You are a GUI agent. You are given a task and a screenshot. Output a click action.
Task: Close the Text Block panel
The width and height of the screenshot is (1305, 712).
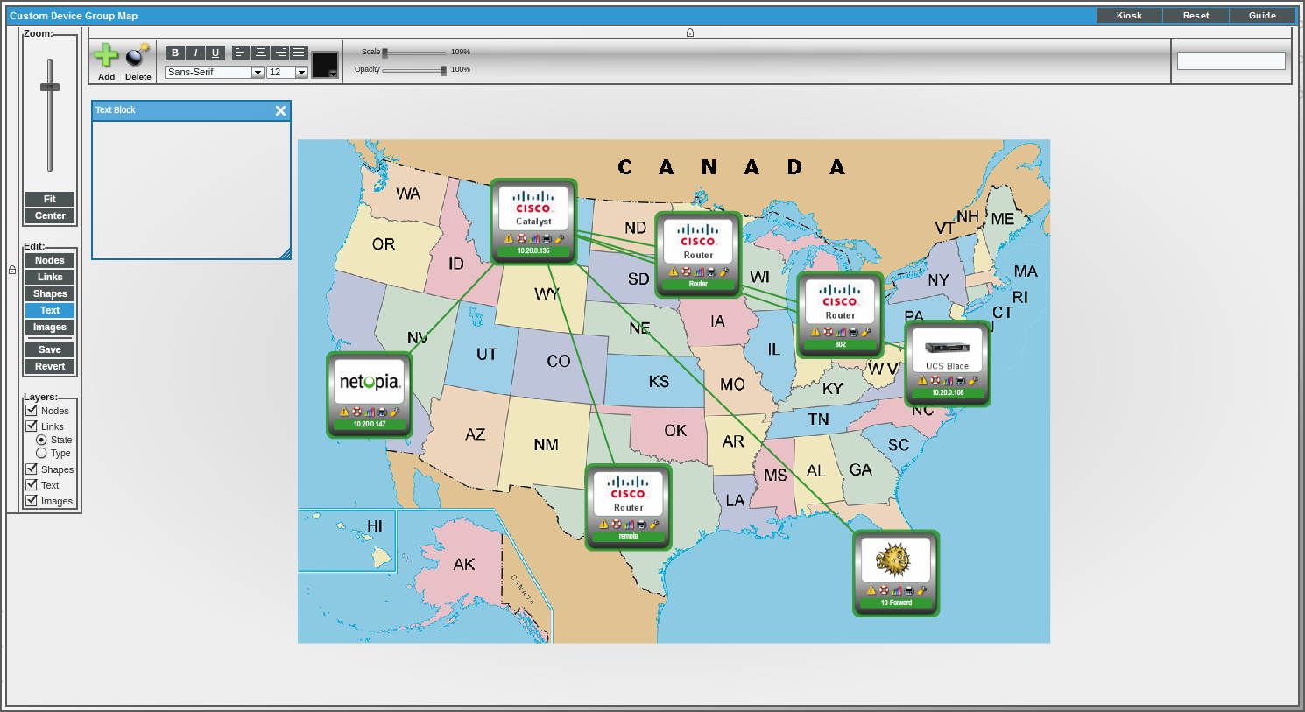pyautogui.click(x=280, y=110)
